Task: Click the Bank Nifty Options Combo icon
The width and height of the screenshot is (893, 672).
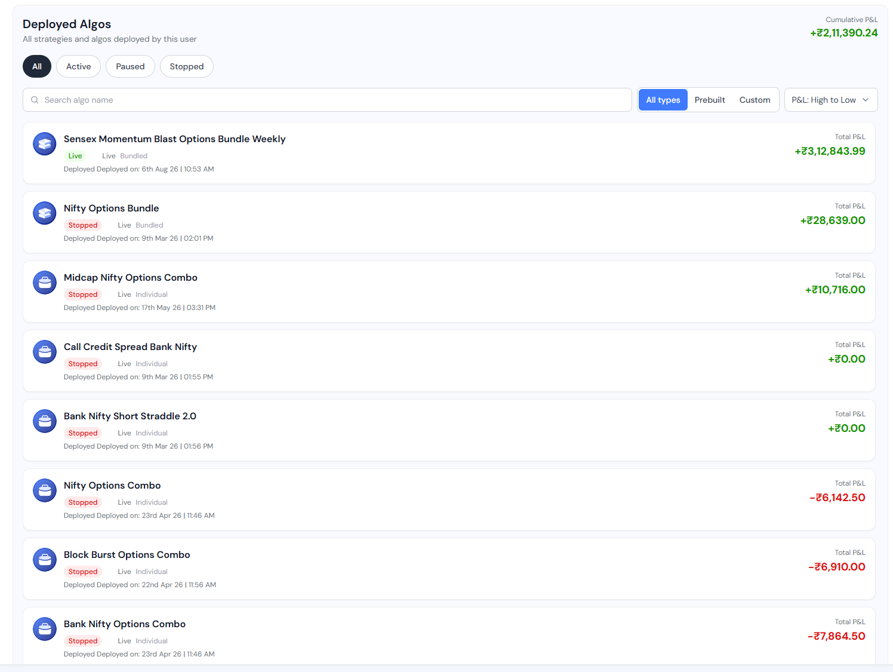Action: coord(45,629)
